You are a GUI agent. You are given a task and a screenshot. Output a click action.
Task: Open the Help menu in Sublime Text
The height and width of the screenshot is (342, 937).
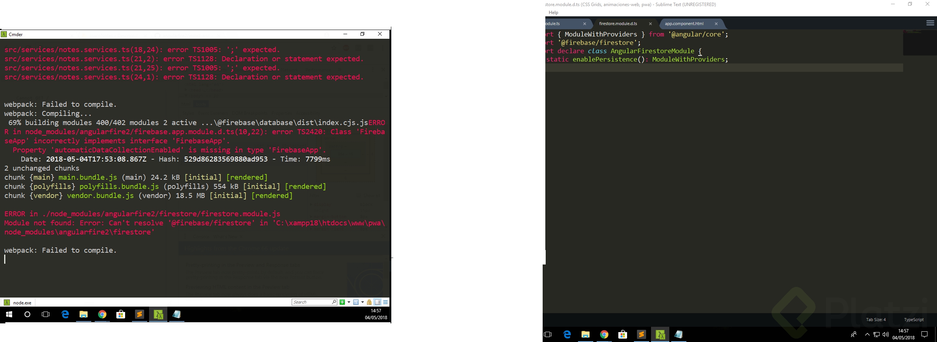(553, 13)
